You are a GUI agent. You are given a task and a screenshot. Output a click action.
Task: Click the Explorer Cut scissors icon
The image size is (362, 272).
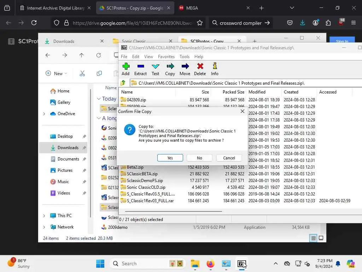tap(82, 73)
